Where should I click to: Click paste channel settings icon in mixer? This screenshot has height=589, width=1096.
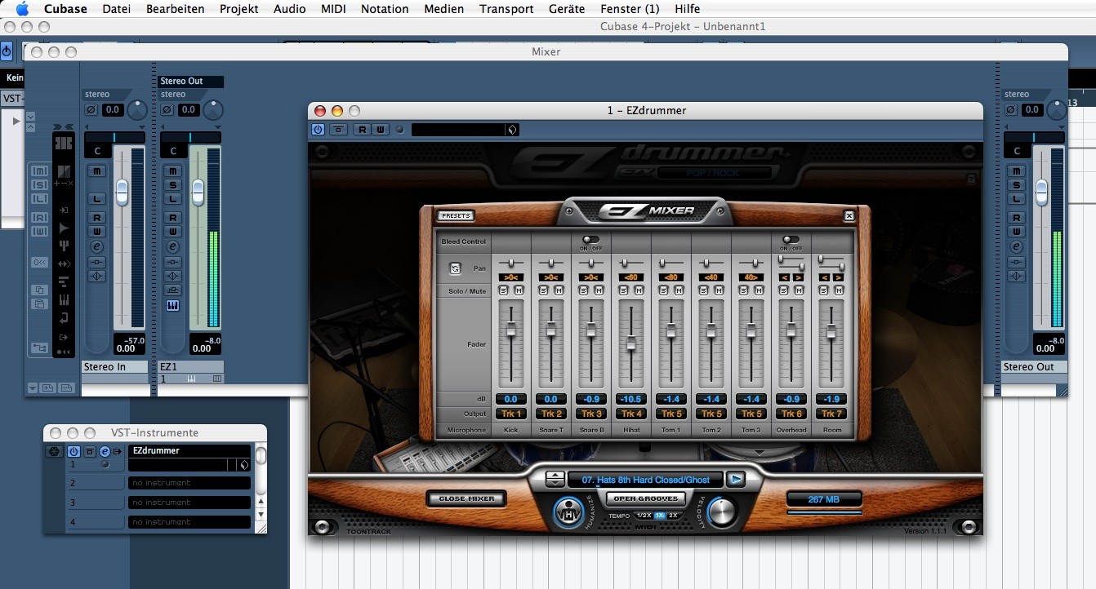(x=39, y=303)
